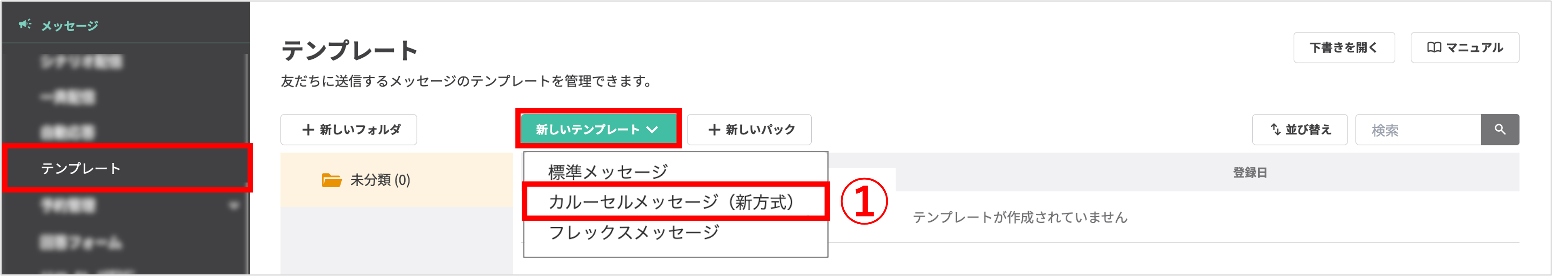The width and height of the screenshot is (1553, 276).
Task: Click the megaphone icon beside メッセージ
Action: click(x=25, y=25)
